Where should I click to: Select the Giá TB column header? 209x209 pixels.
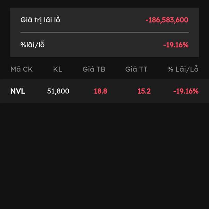94,69
